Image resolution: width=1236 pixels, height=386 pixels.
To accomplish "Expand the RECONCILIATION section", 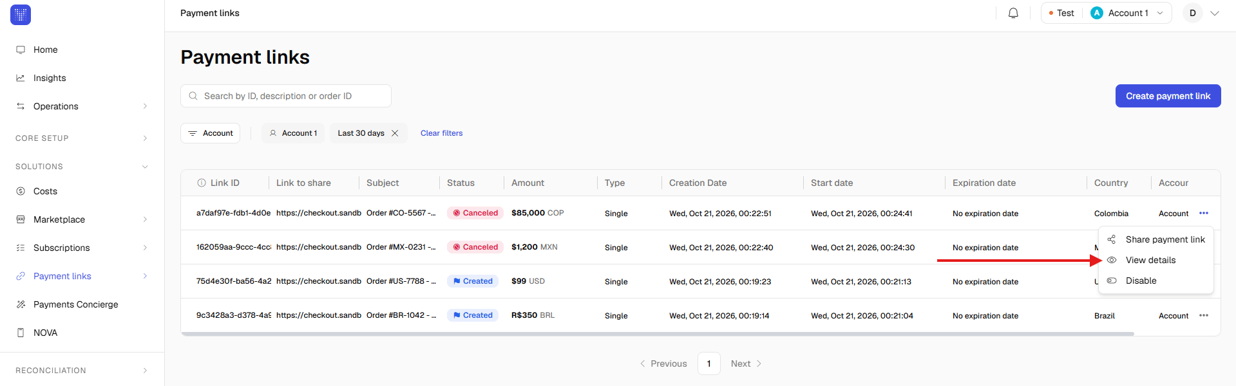I will [x=82, y=371].
